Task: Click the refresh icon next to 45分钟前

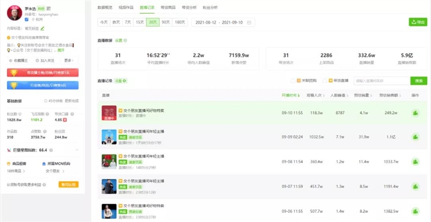Action: (46, 101)
